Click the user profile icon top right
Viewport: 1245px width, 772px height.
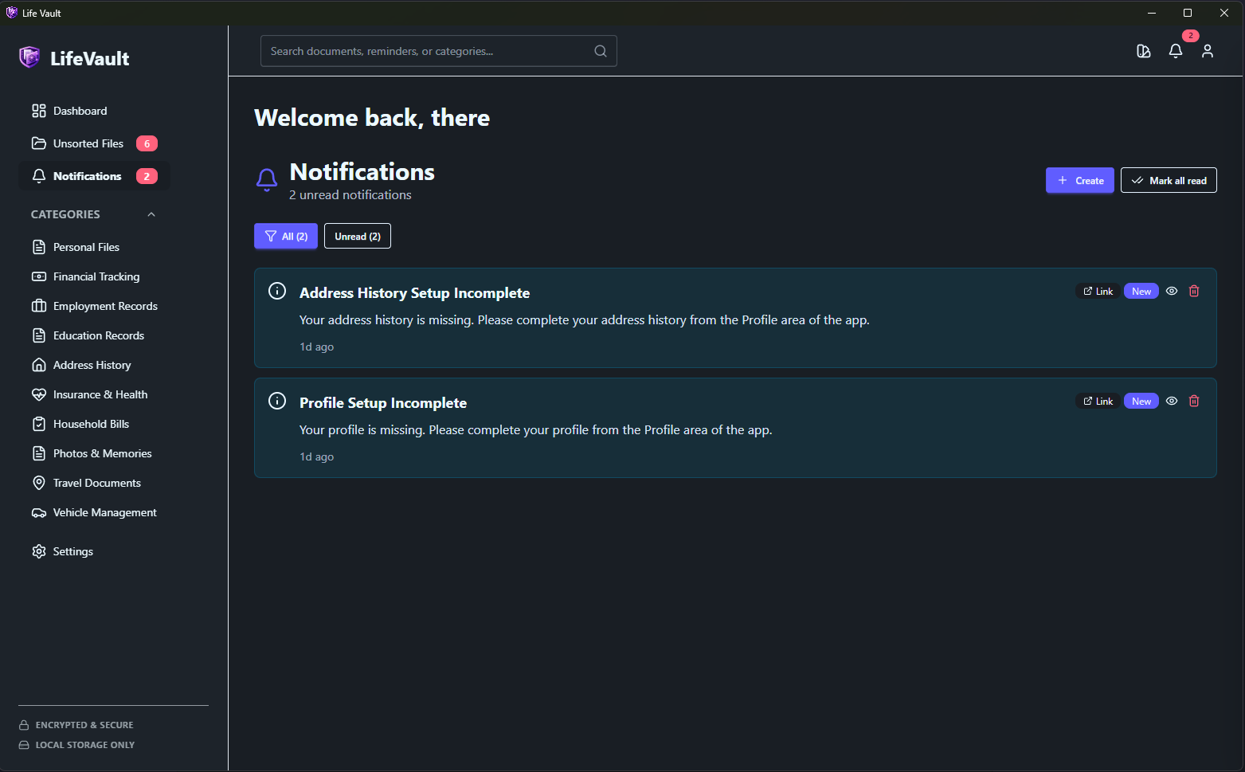coord(1208,51)
